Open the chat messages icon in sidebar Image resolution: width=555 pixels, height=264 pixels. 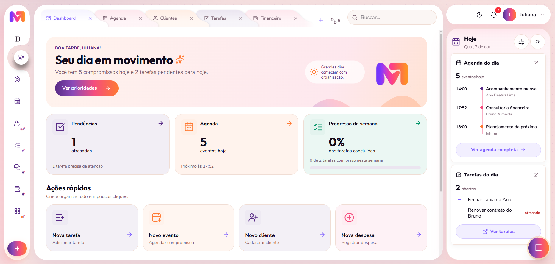17,167
